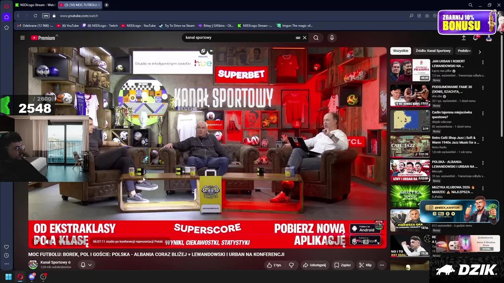Submit search with magnifier button

tap(316, 38)
